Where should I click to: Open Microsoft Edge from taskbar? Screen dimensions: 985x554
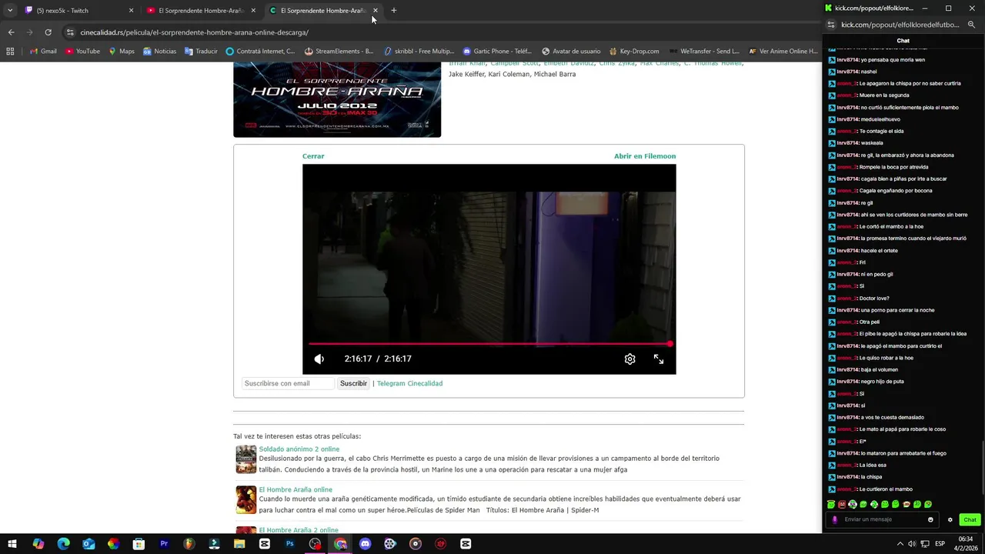click(63, 544)
